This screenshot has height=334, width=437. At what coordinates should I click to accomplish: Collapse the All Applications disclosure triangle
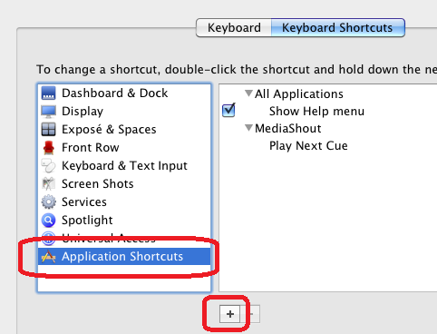[248, 93]
